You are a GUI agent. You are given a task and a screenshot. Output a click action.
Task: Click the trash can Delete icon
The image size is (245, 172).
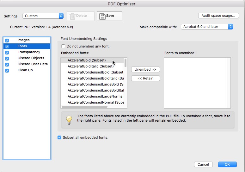(x=72, y=16)
